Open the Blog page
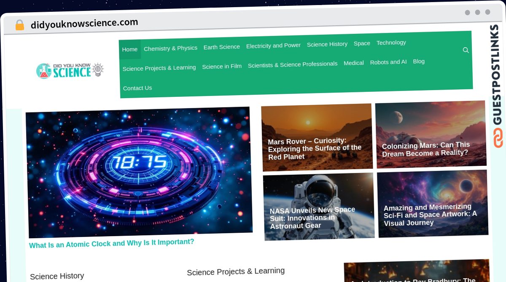This screenshot has height=282, width=506. (x=419, y=61)
